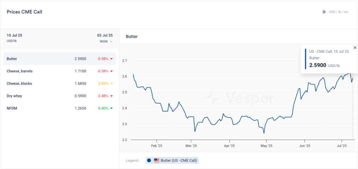The image size is (358, 169).
Task: Click the green up arrow for NFDM
Action: 112,108
